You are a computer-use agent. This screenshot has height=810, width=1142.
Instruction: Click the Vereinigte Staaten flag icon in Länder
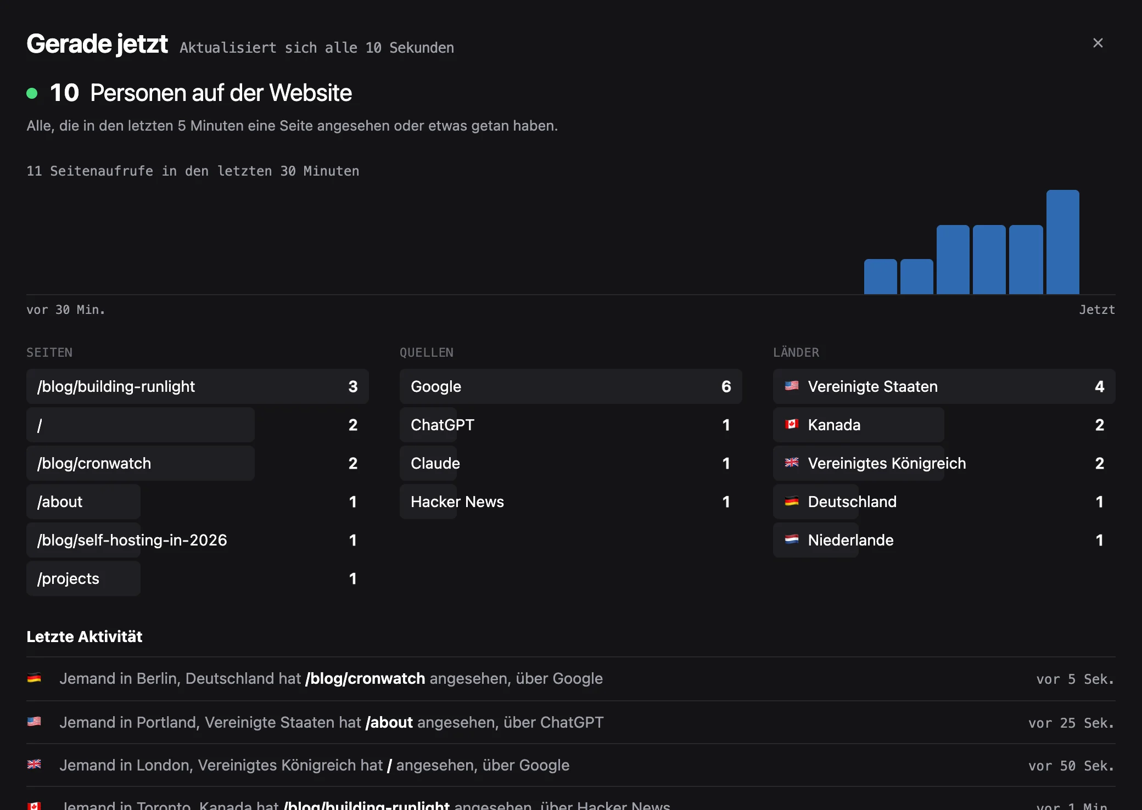(792, 386)
